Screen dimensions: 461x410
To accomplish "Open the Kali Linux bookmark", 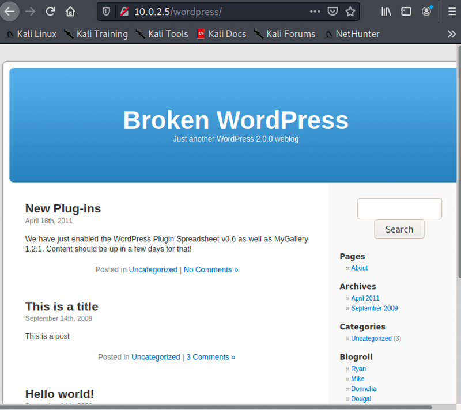I will [31, 34].
